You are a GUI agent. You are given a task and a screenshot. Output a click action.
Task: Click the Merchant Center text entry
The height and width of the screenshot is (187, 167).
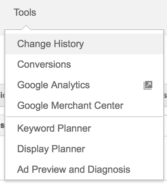coord(87,105)
